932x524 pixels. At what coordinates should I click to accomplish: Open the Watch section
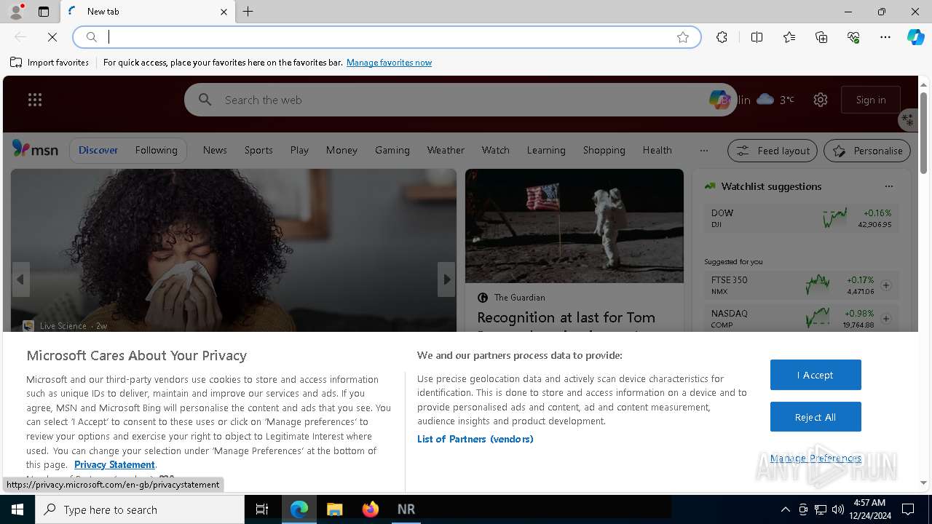coord(496,150)
